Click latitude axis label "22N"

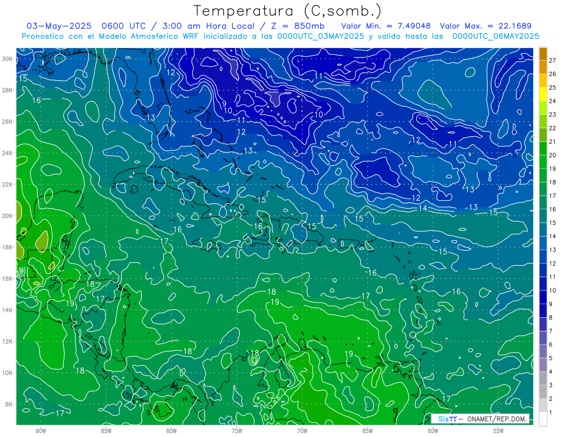7,184
